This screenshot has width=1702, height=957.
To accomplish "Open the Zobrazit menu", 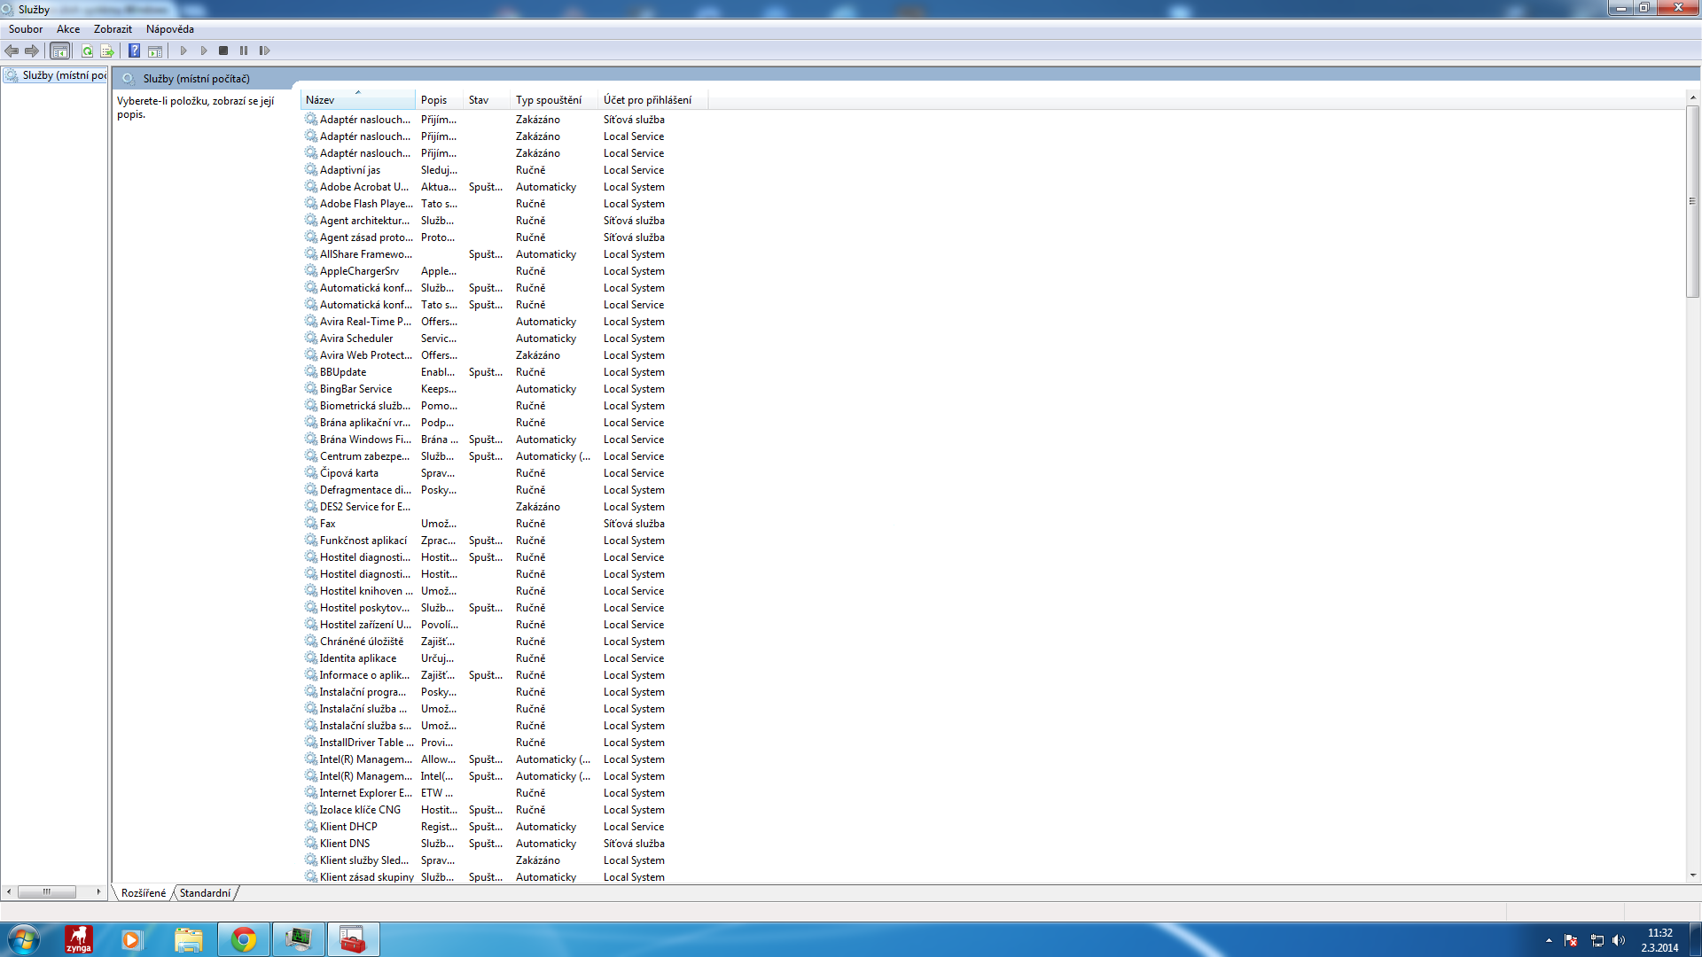I will click(113, 29).
